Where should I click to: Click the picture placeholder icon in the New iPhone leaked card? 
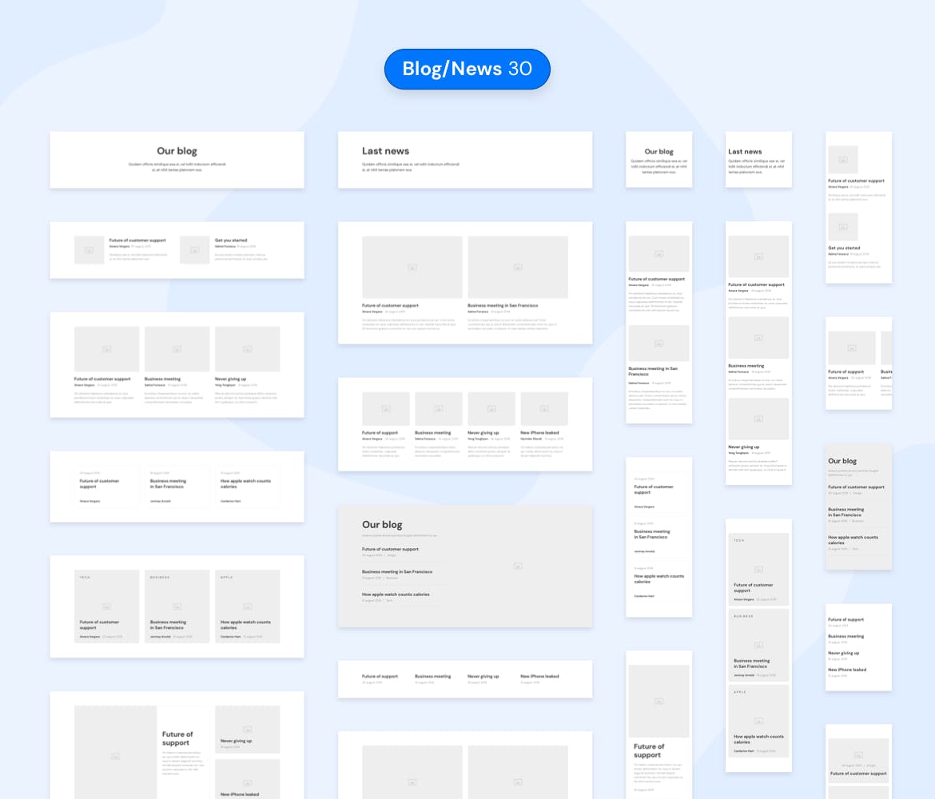tap(543, 408)
